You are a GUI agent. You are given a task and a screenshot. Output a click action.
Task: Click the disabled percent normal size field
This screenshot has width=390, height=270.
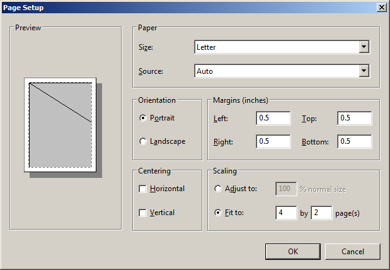(286, 189)
